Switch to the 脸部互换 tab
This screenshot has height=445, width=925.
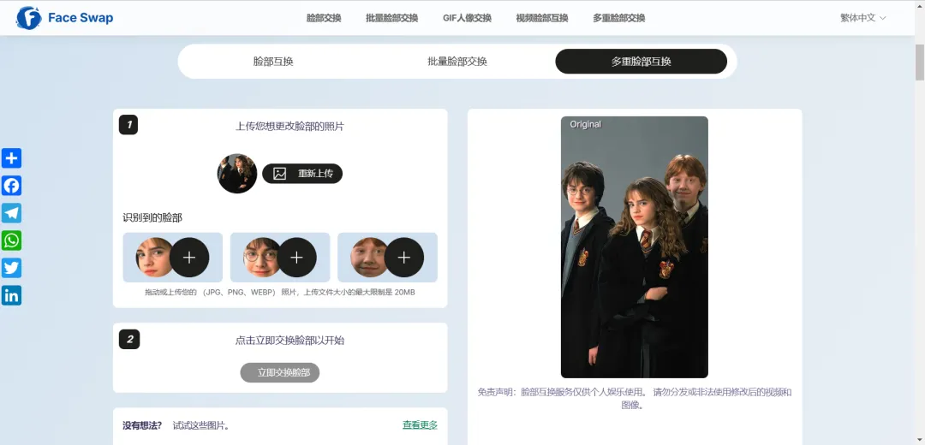273,62
